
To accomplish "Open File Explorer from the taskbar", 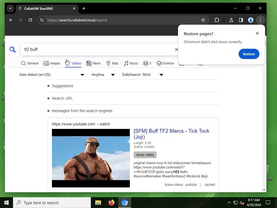I will (98, 203).
